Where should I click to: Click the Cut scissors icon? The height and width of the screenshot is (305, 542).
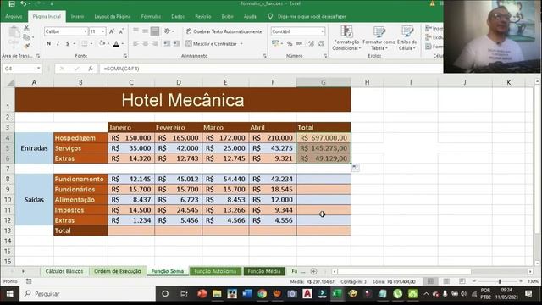point(26,28)
